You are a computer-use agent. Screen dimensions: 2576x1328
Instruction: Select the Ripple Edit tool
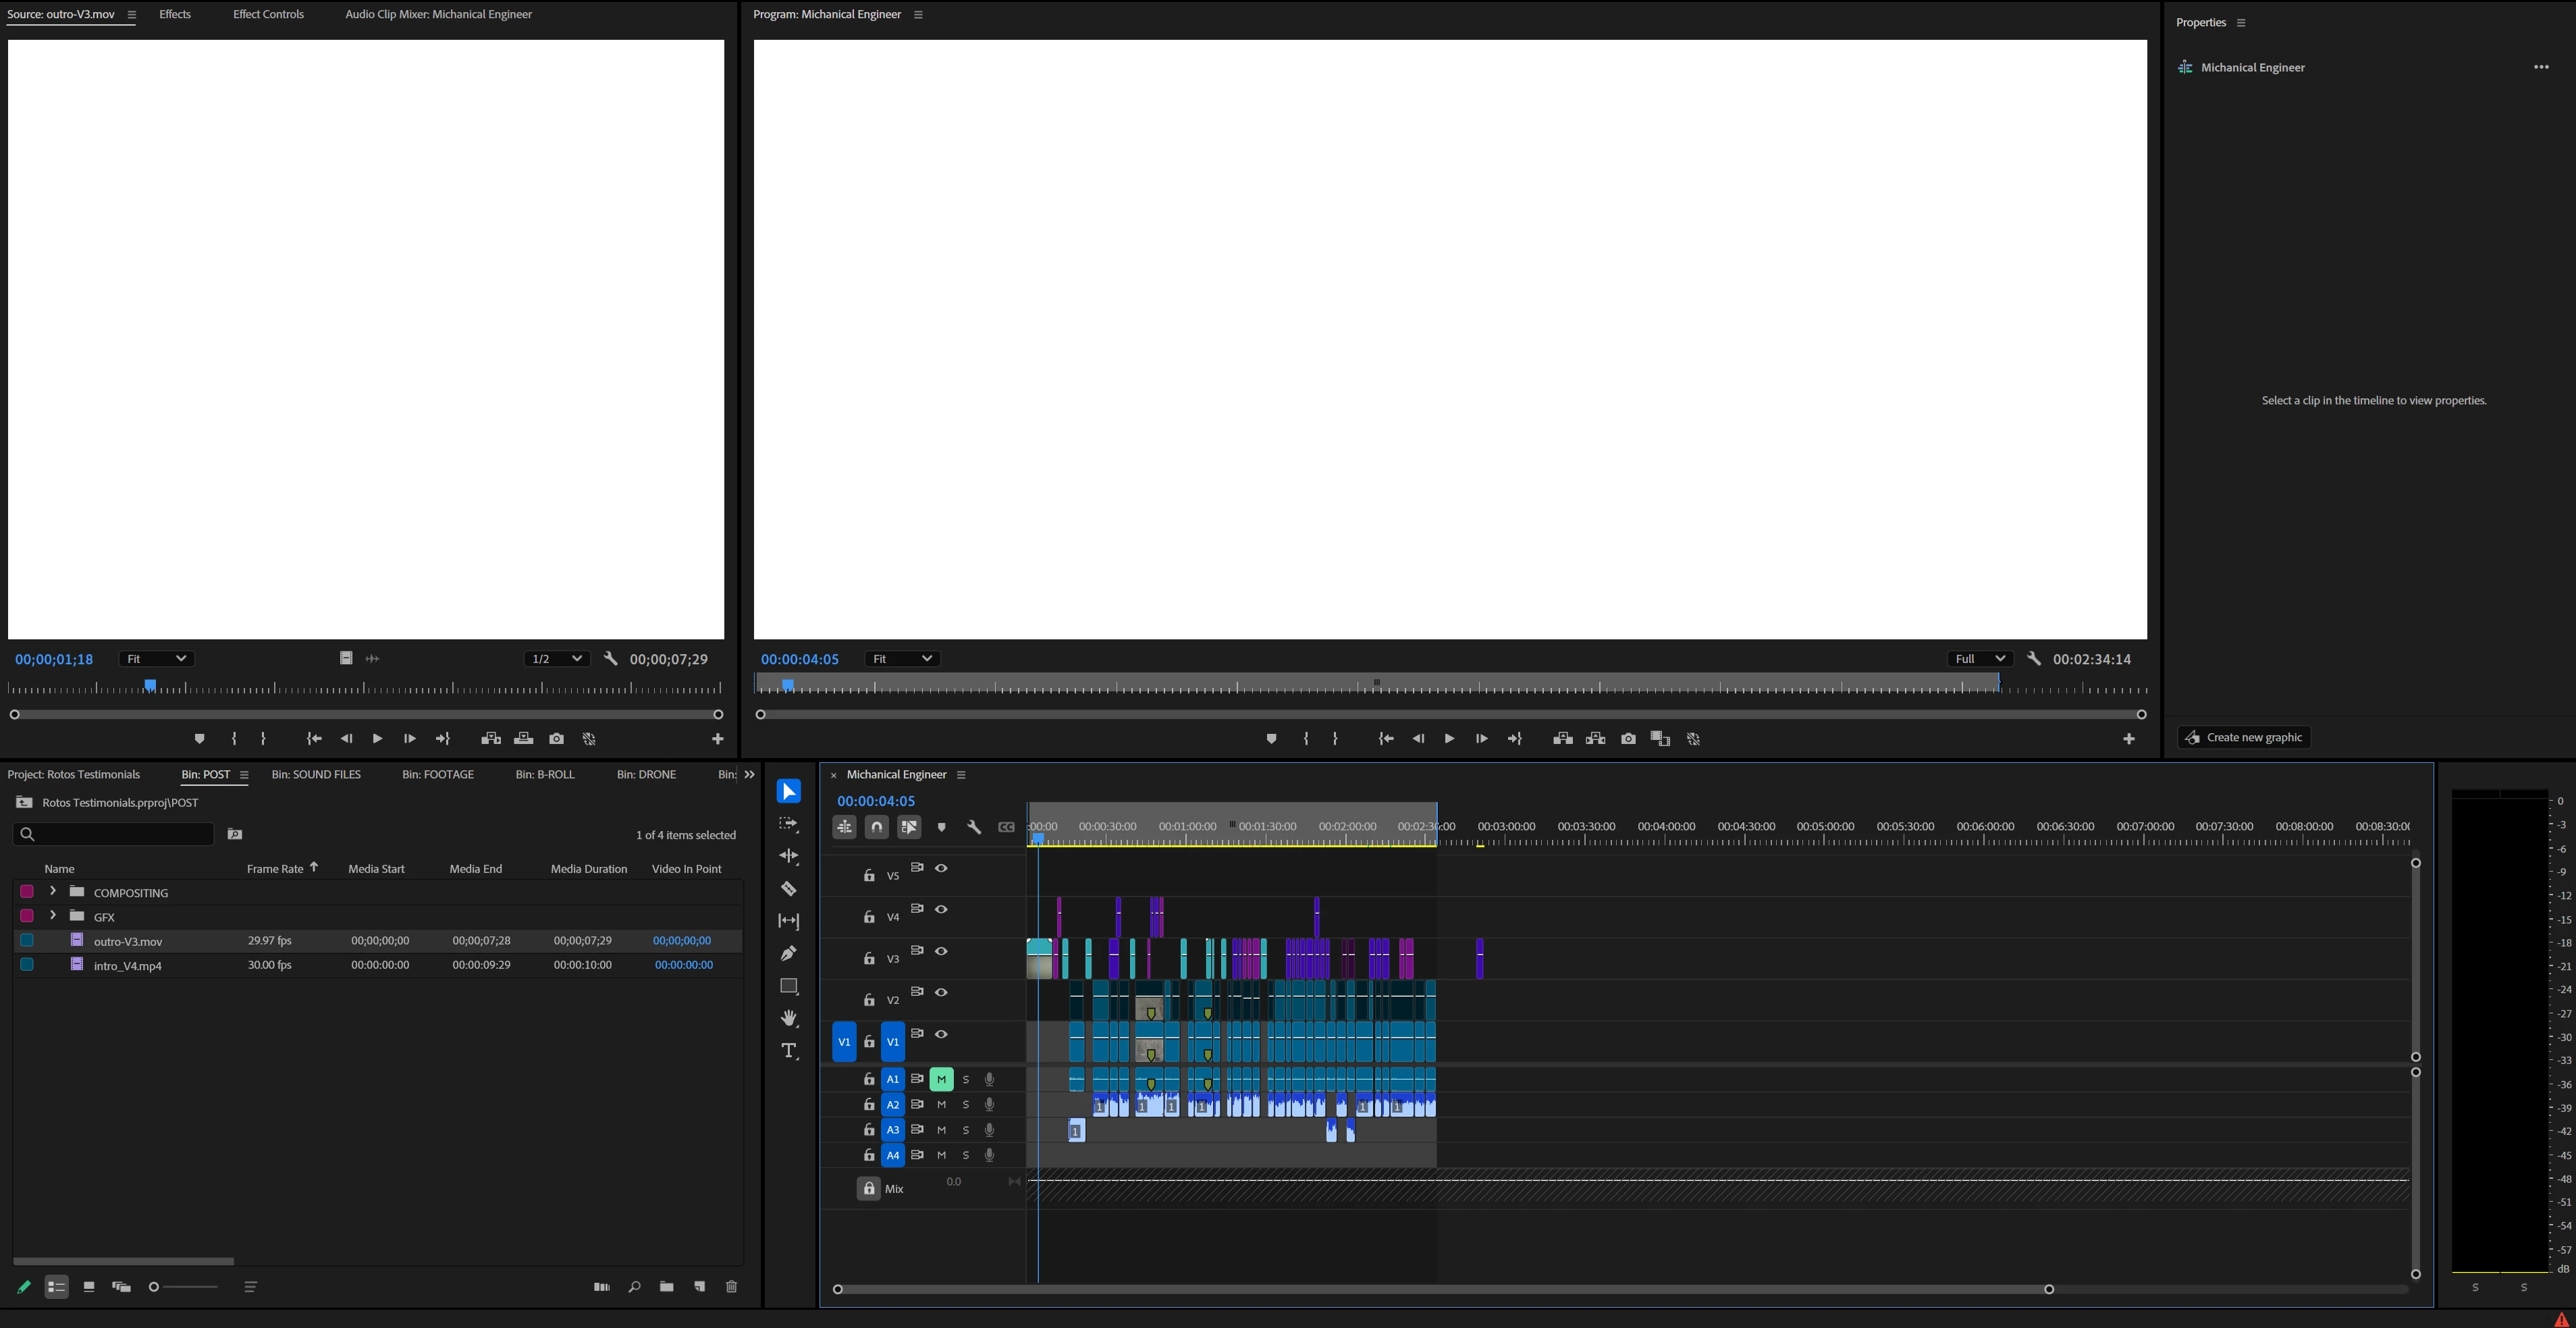click(788, 856)
